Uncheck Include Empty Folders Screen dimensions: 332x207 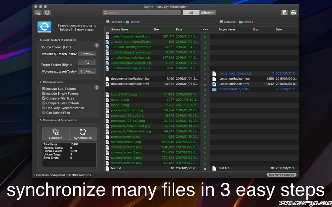click(x=44, y=94)
